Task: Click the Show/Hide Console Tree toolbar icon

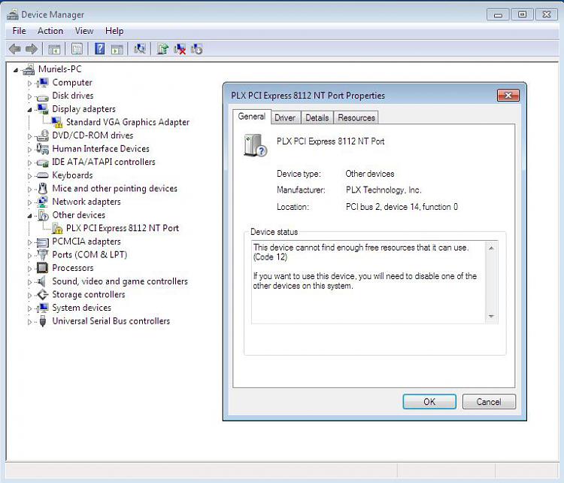Action: click(x=54, y=50)
